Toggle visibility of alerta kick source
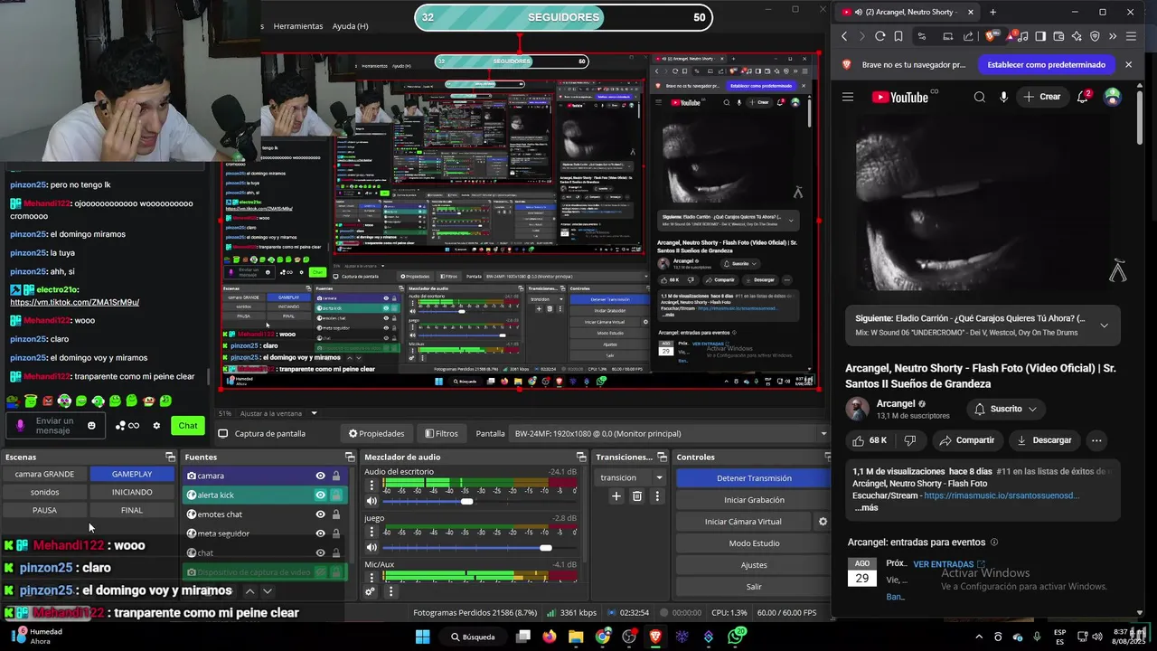Image resolution: width=1157 pixels, height=651 pixels. [320, 495]
